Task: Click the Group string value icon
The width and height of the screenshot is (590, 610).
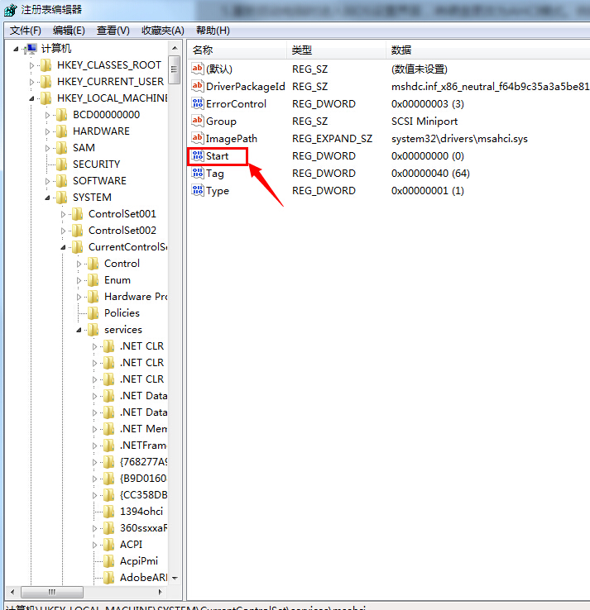Action: [198, 121]
